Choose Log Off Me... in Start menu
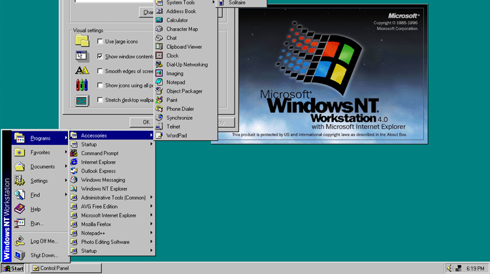Screen dimensions: 490x274 (40, 241)
